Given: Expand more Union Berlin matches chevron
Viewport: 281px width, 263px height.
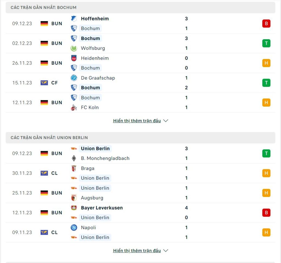Looking at the screenshot, I should click(166, 251).
